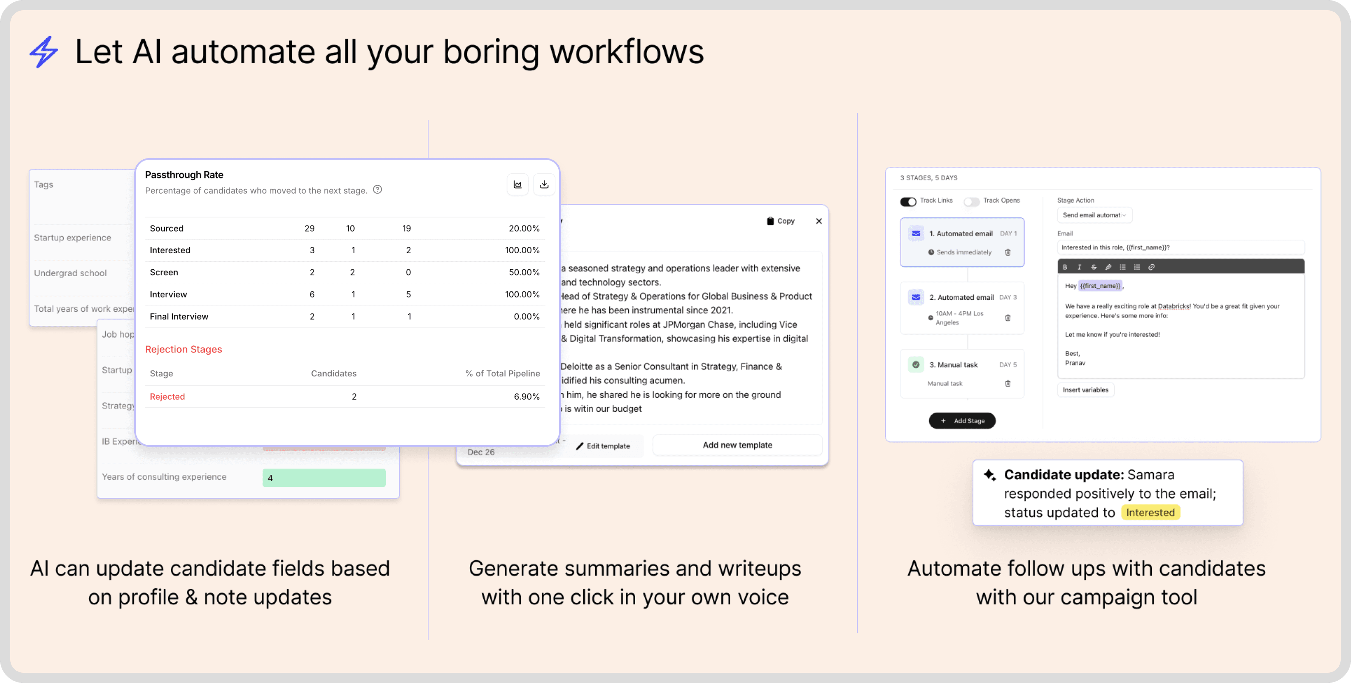Click the lightning bolt logo icon
The image size is (1351, 683).
click(x=43, y=51)
